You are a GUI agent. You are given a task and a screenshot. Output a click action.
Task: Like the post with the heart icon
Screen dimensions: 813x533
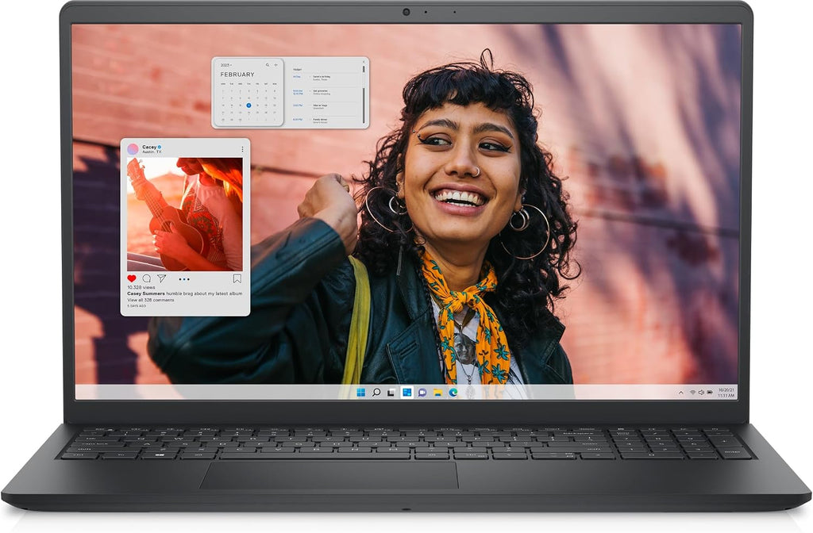tap(132, 278)
